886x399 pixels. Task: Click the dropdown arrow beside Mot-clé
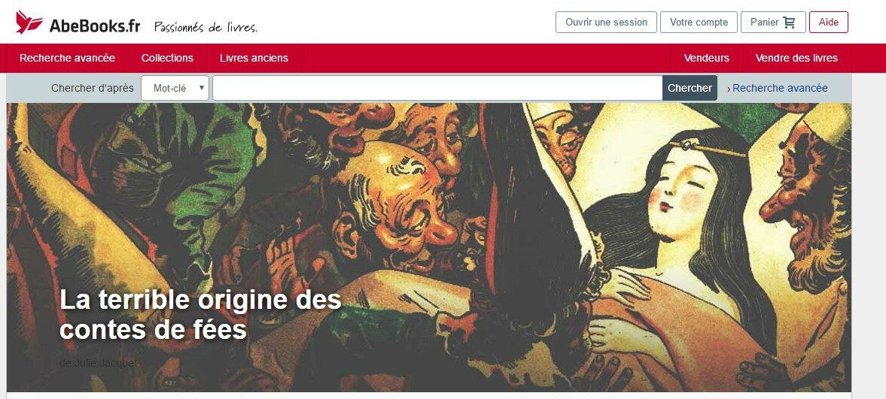pos(202,88)
